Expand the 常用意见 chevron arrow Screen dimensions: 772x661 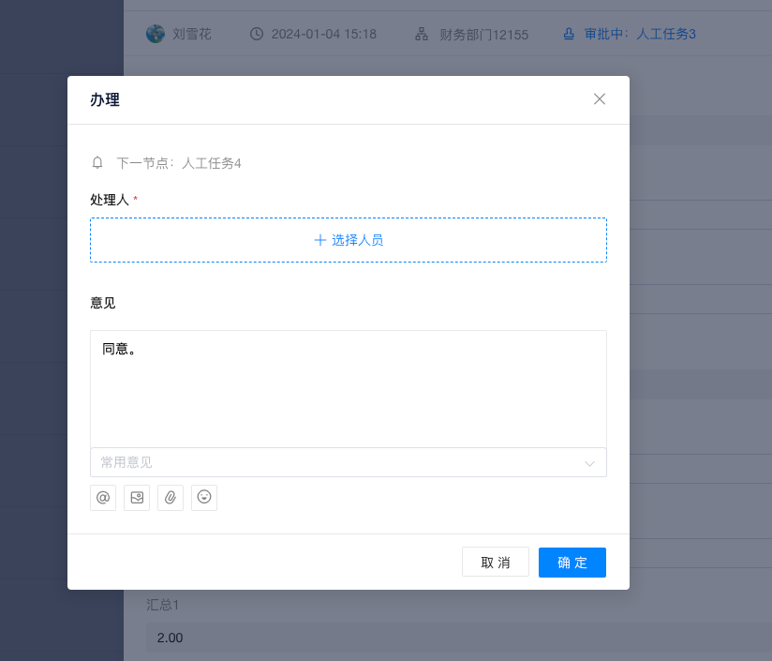tap(590, 463)
